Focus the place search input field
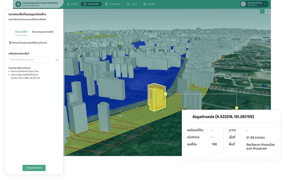The width and height of the screenshot is (287, 180). pos(32,60)
